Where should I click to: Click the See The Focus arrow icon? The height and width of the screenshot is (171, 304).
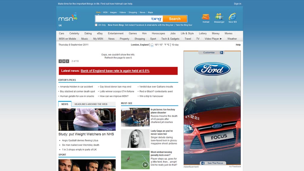[x=203, y=163]
